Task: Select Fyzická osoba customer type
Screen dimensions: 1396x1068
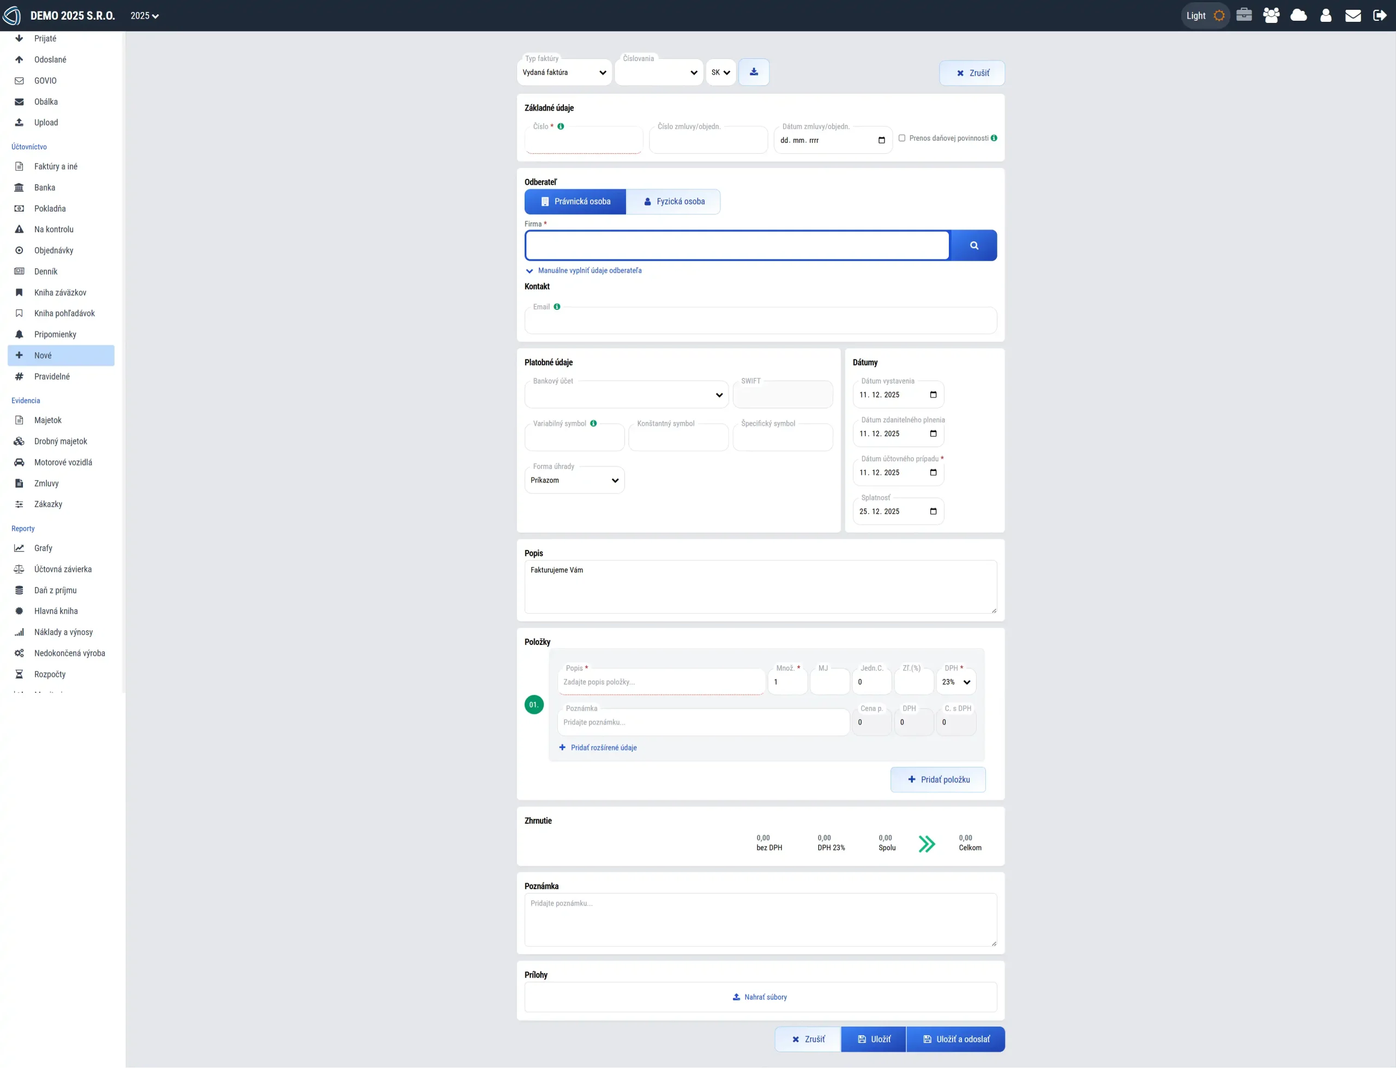Action: point(673,202)
